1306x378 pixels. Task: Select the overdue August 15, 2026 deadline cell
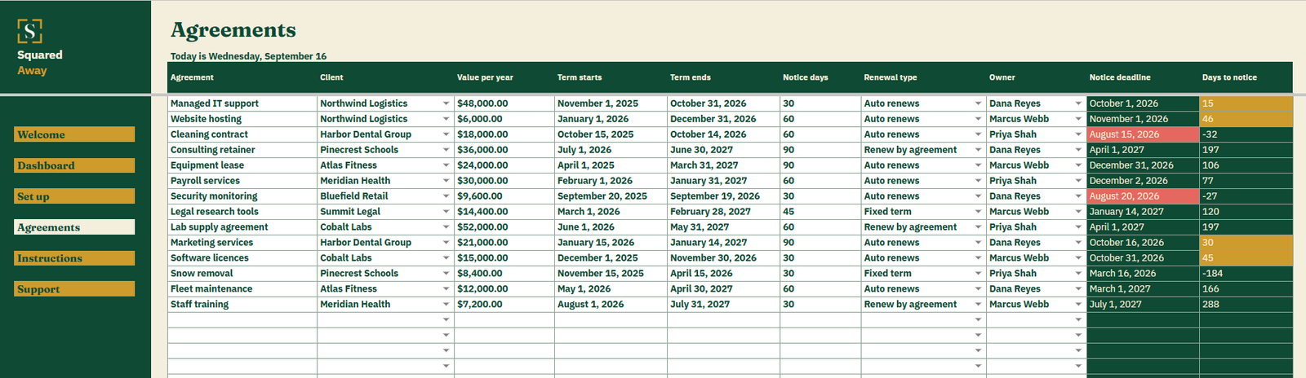click(x=1143, y=134)
